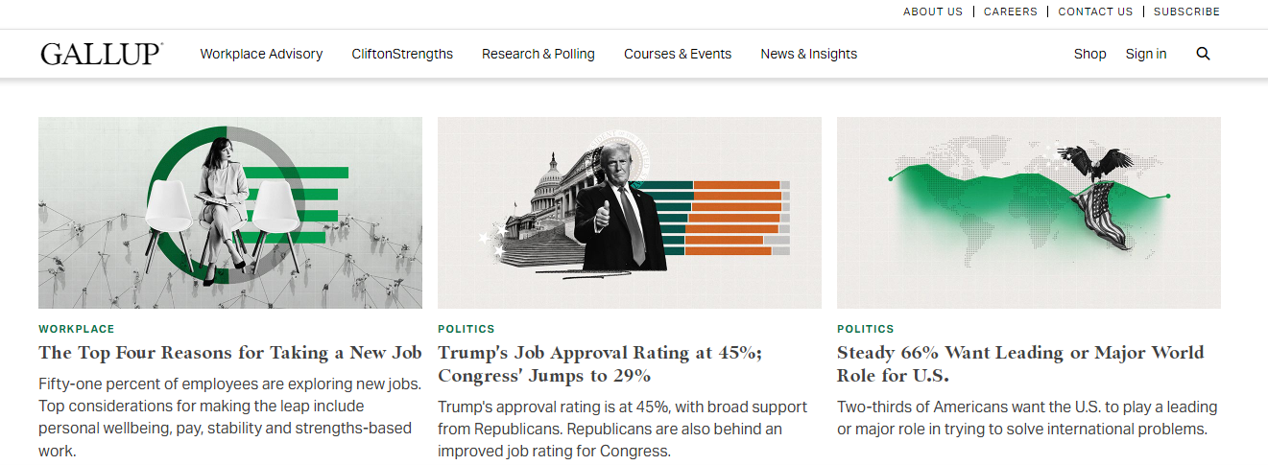Image resolution: width=1268 pixels, height=465 pixels.
Task: Open Contact Us in top bar
Action: [1095, 12]
